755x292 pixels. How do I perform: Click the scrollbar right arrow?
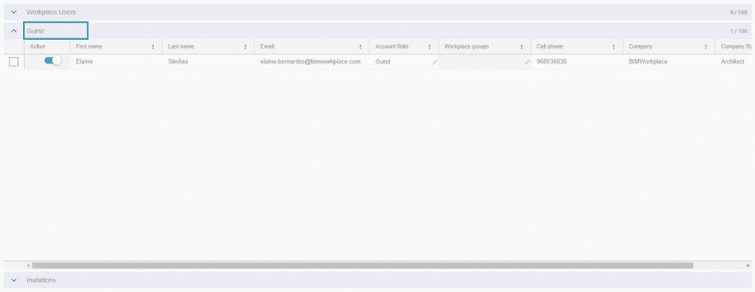(x=748, y=265)
